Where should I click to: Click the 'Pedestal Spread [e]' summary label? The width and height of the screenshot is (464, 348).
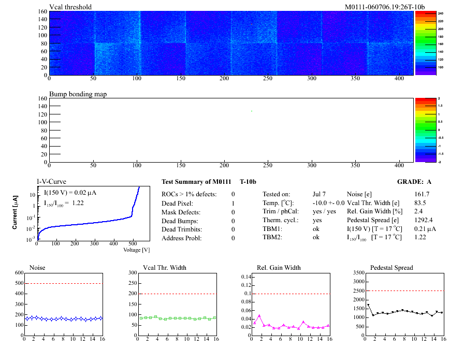tap(373, 220)
